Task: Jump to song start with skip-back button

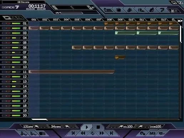Action: tap(73, 133)
